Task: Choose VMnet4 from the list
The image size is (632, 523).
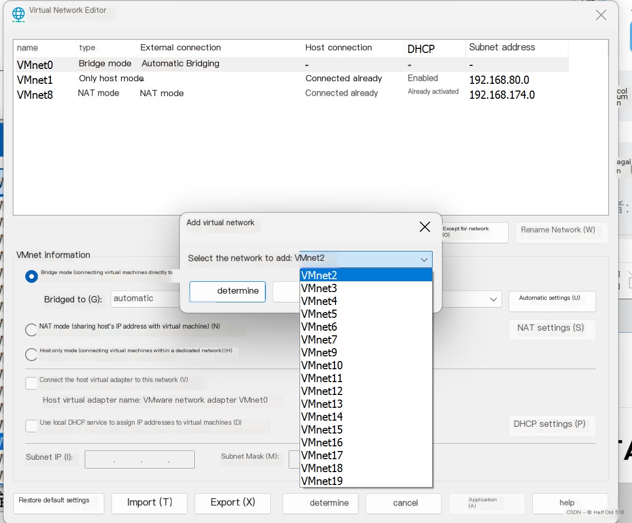Action: click(366, 301)
